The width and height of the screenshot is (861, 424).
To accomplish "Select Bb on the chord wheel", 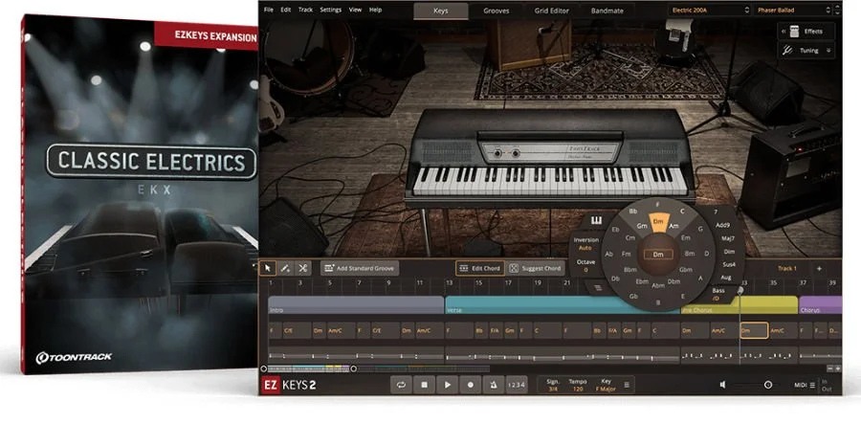I will pos(633,211).
